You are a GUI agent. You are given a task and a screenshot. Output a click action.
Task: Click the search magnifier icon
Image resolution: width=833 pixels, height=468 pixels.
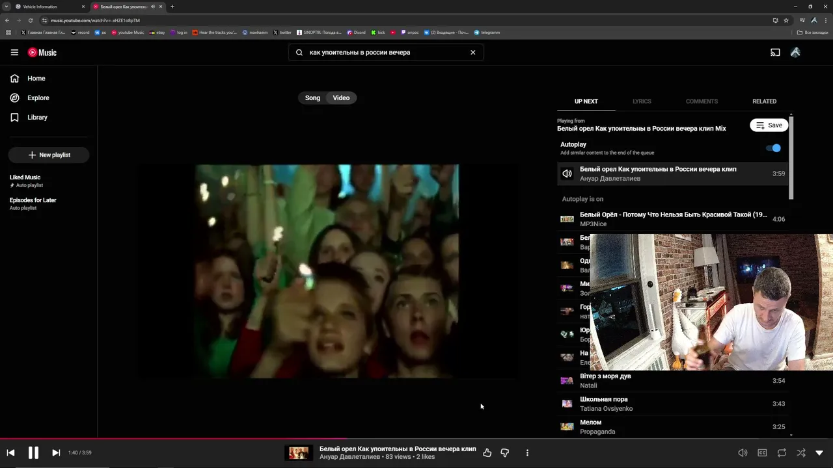click(x=299, y=53)
